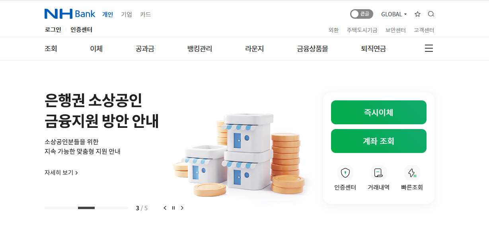Click the 계좌 조회 button
489x233 pixels.
coord(379,141)
